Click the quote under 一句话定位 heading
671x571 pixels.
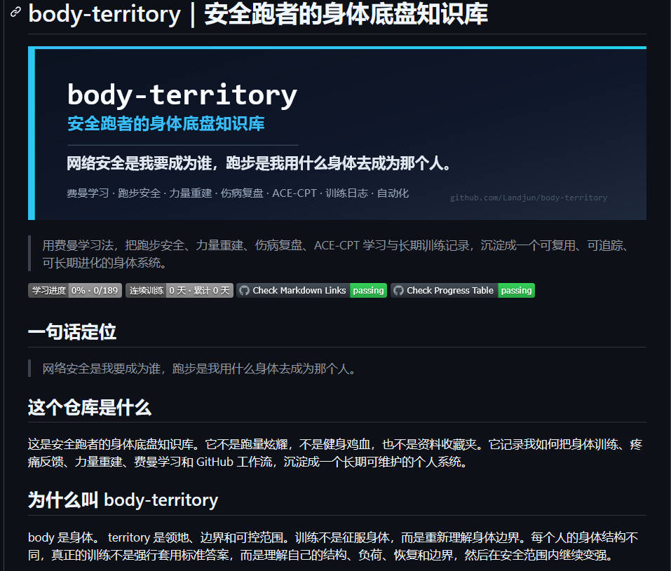click(x=198, y=369)
